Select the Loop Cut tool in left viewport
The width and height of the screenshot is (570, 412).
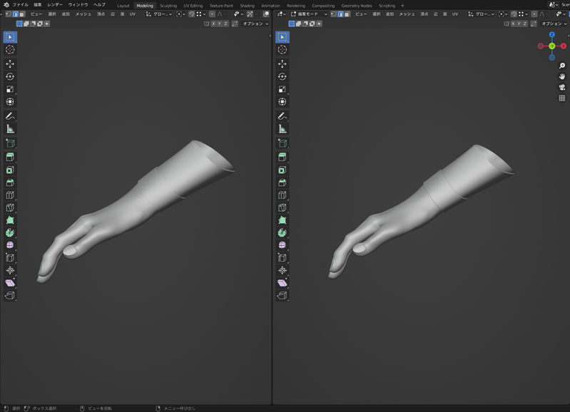[x=10, y=195]
